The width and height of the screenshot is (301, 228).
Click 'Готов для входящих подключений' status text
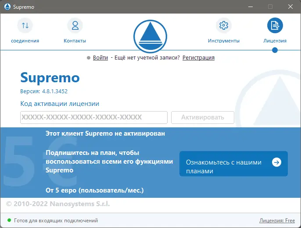pyautogui.click(x=56, y=221)
